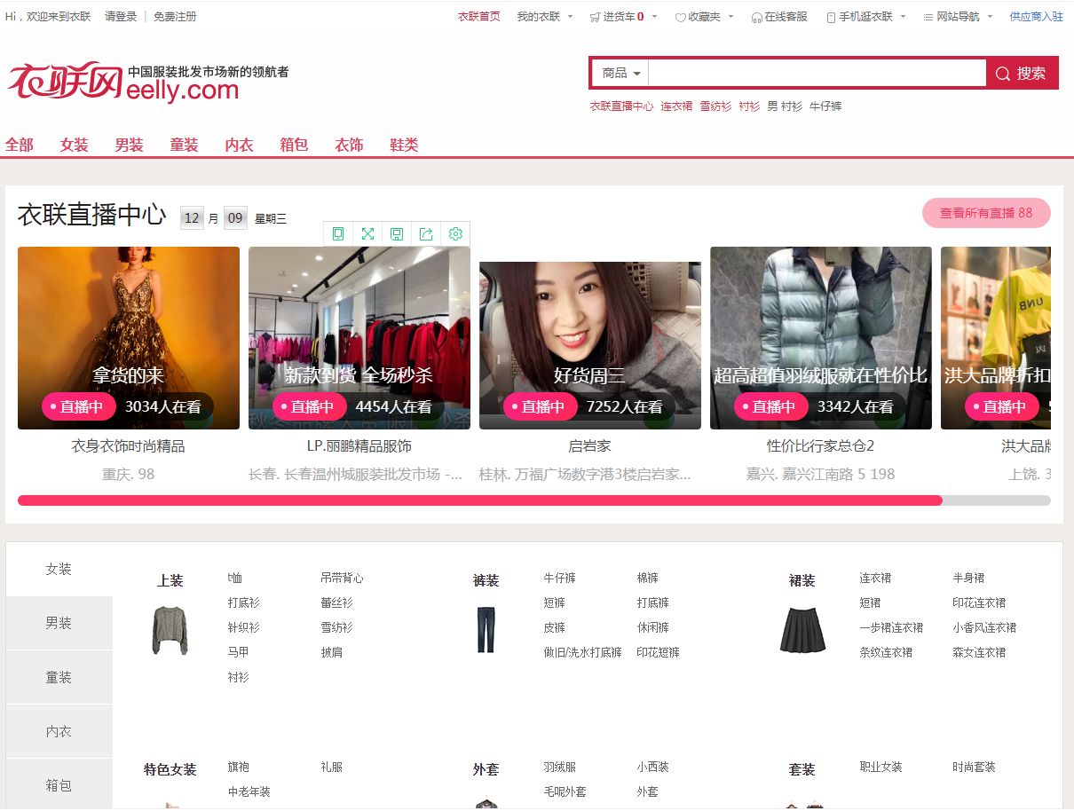Open the 好货周三 live stream thumbnail
Viewport: 1074px width, 811px height.
[x=590, y=345]
